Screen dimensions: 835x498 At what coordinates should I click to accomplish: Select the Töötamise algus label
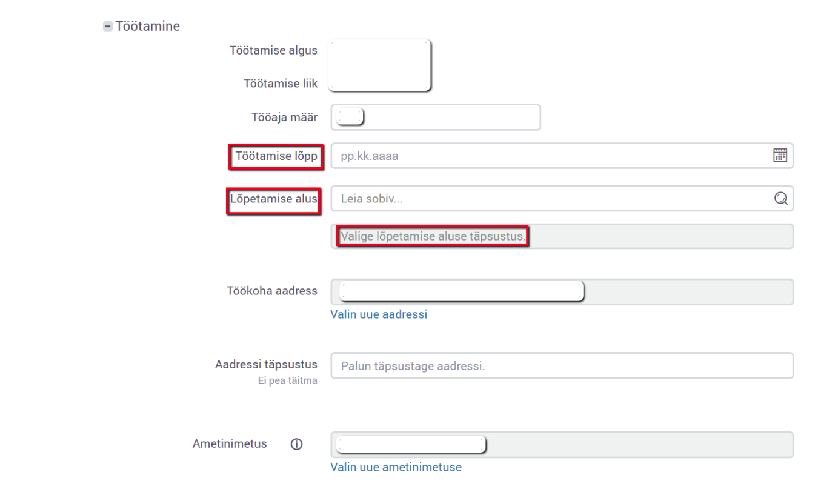pyautogui.click(x=273, y=50)
